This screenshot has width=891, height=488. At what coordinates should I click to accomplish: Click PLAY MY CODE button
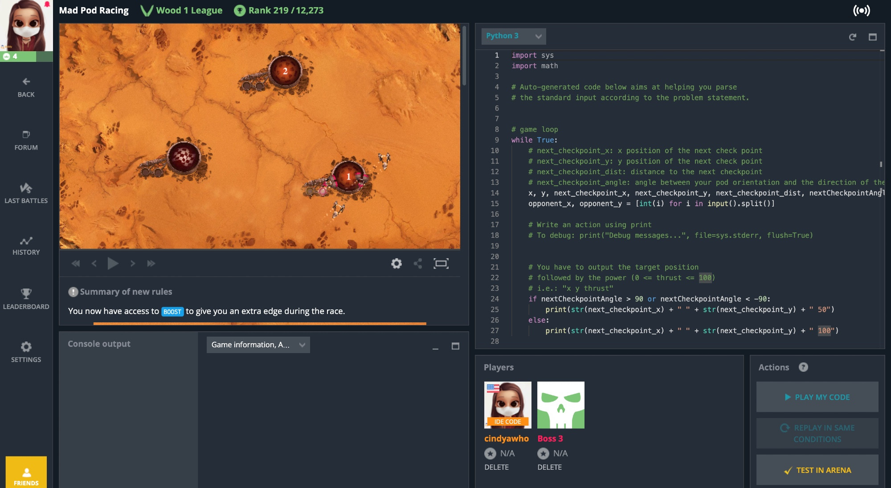coord(817,397)
